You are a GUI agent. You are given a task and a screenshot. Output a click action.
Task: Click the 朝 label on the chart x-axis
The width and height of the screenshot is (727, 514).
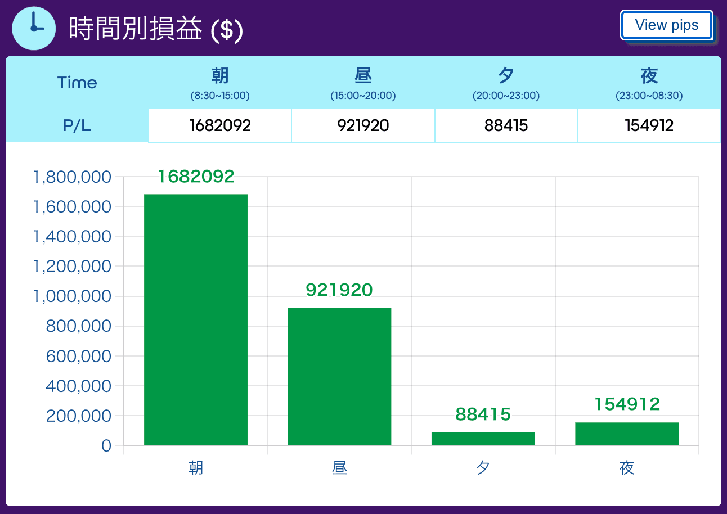pyautogui.click(x=196, y=468)
